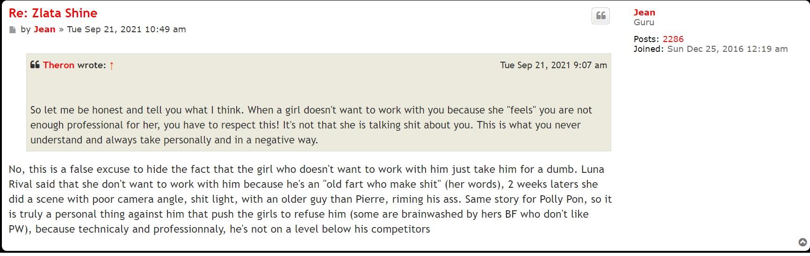The width and height of the screenshot is (810, 256).
Task: Click Jean's username above the Guru rank
Action: 644,13
